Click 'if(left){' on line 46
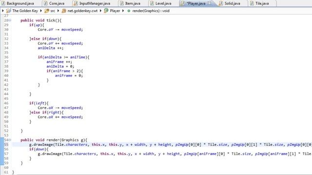The width and height of the screenshot is (312, 175). click(x=39, y=103)
